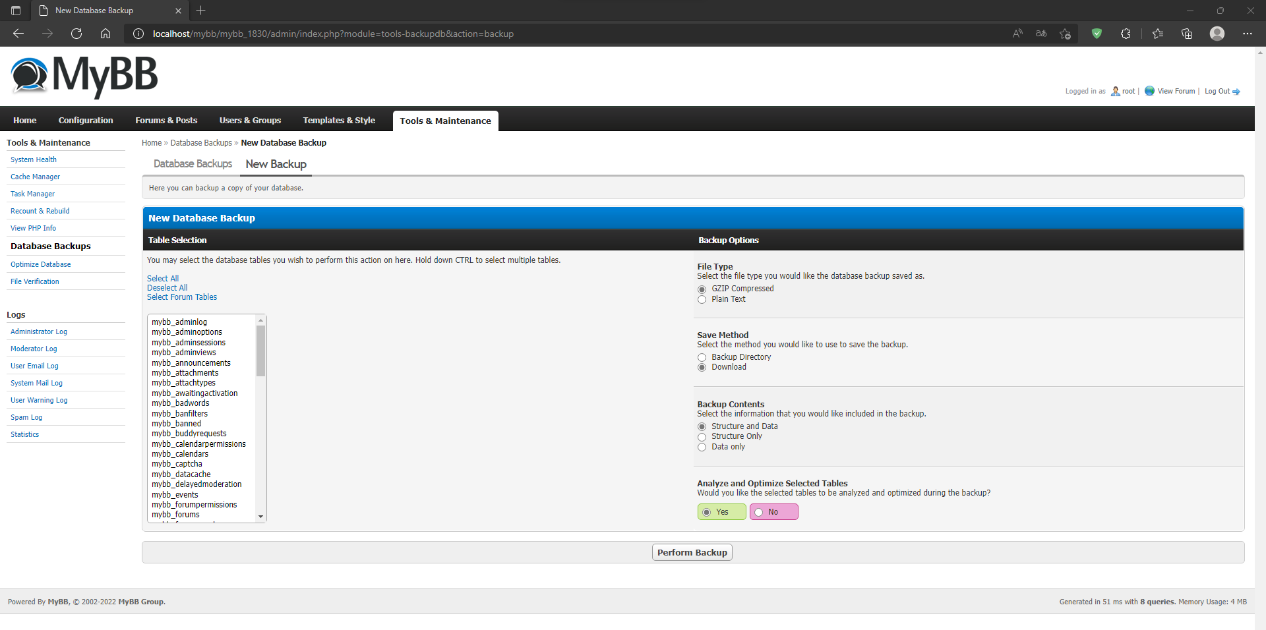Select GZIP Compressed file type
1266x630 pixels.
click(x=702, y=289)
